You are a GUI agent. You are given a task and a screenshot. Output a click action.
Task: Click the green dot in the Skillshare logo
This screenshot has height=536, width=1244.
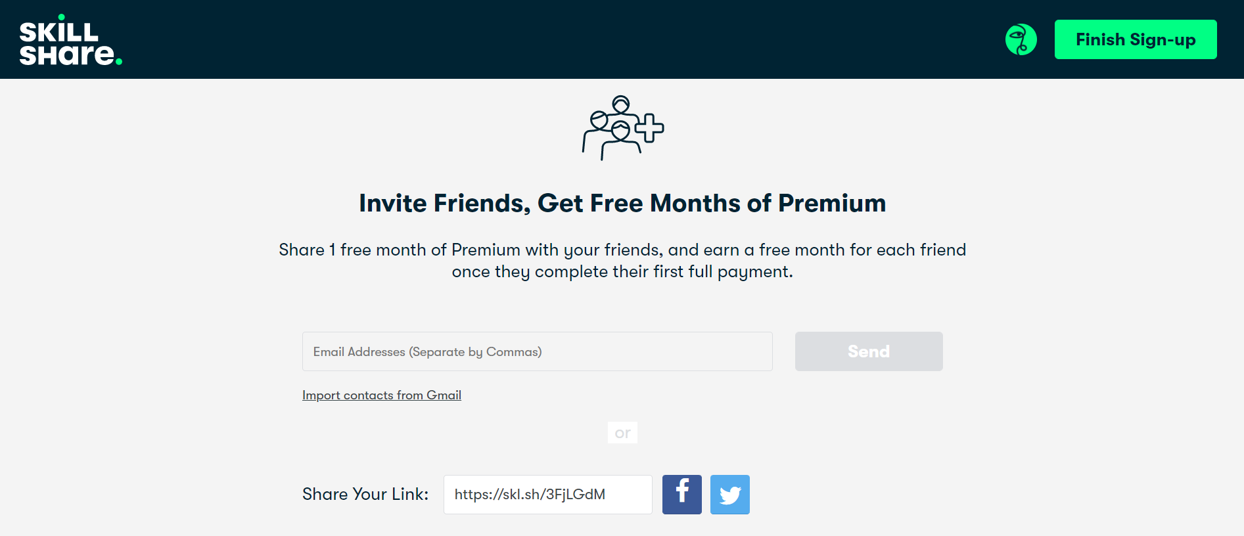[x=119, y=62]
